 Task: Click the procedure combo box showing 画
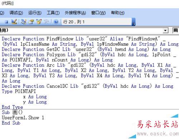pyautogui.click(x=176, y=31)
